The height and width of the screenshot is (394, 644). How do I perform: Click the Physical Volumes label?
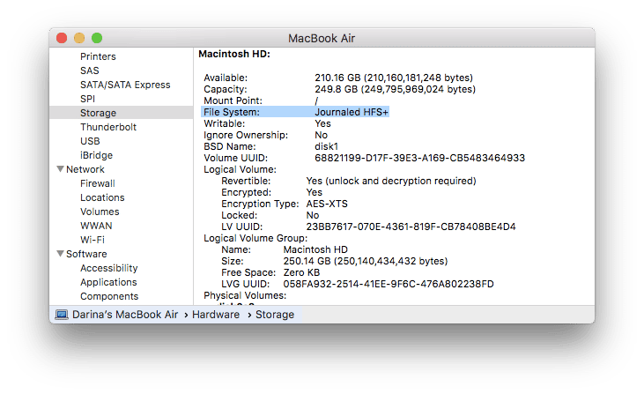click(x=245, y=295)
